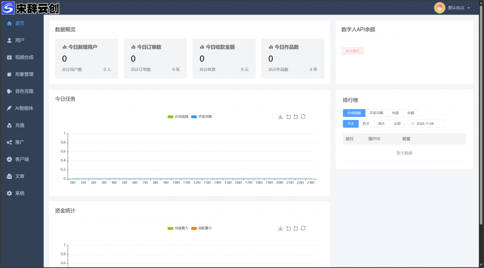Click the 推广 share icon in sidebar
Image resolution: width=484 pixels, height=268 pixels.
(9, 142)
